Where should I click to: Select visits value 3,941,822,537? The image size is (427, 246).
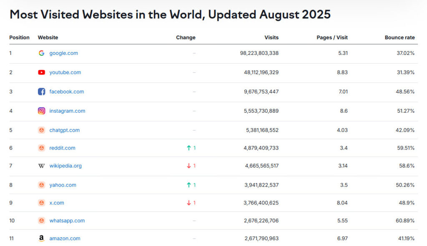coord(261,185)
